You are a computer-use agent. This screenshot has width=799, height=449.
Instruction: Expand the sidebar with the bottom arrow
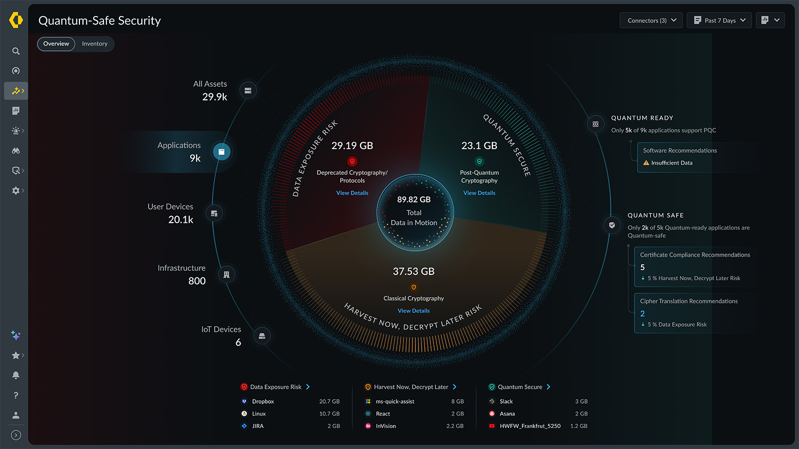pos(16,435)
